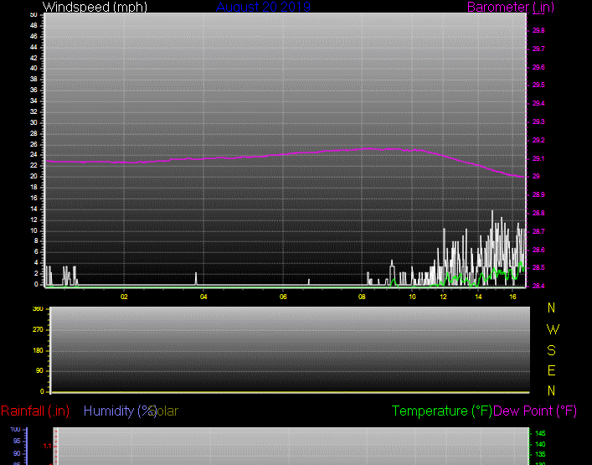
Task: Click the "Rainfall (.in)" red legend label
Action: [x=35, y=411]
